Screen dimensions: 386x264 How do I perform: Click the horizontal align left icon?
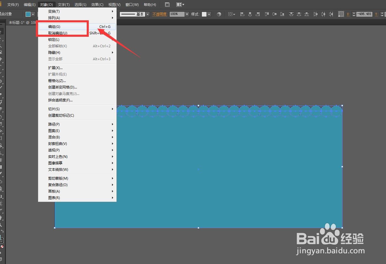click(242, 14)
